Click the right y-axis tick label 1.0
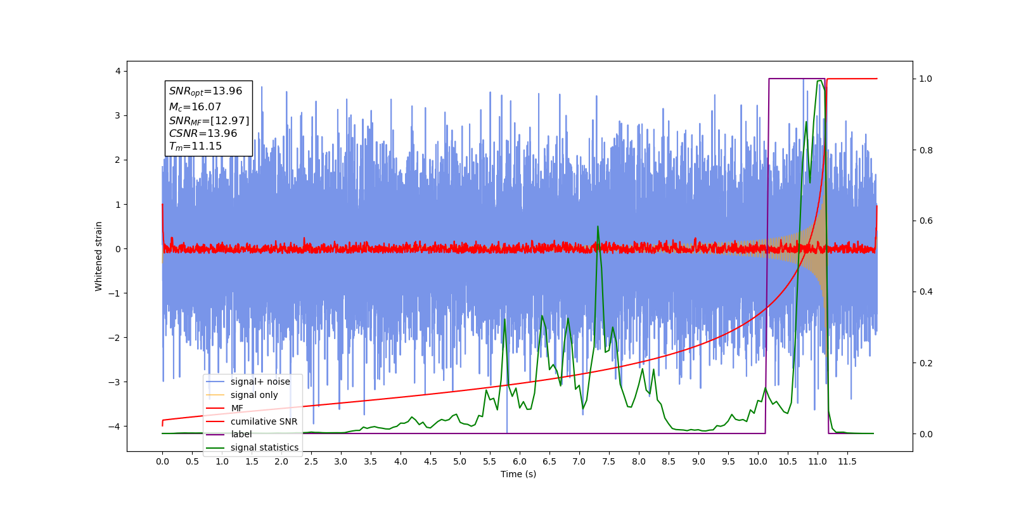The height and width of the screenshot is (507, 1014). tap(926, 79)
